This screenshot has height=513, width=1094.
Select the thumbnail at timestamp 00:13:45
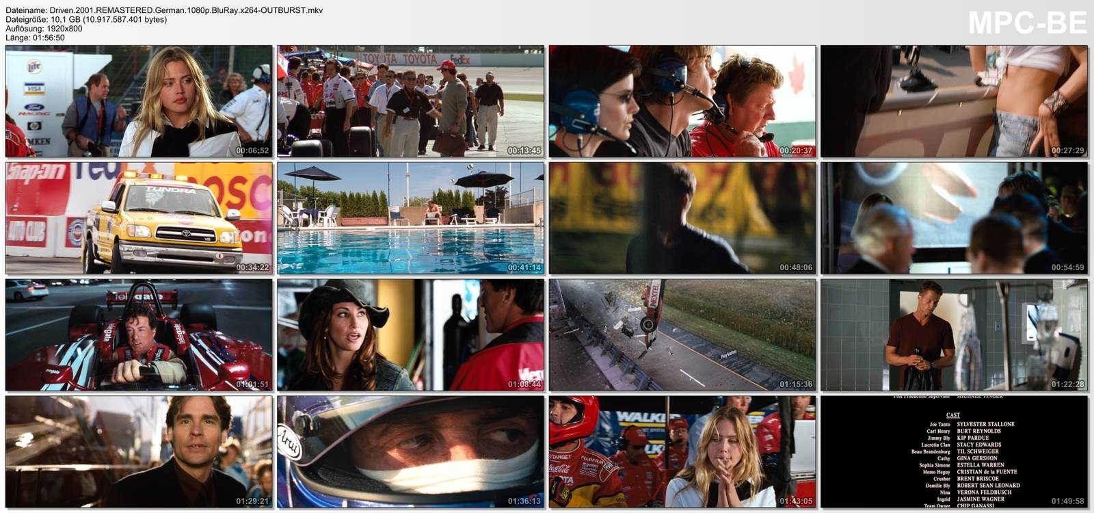[x=410, y=101]
